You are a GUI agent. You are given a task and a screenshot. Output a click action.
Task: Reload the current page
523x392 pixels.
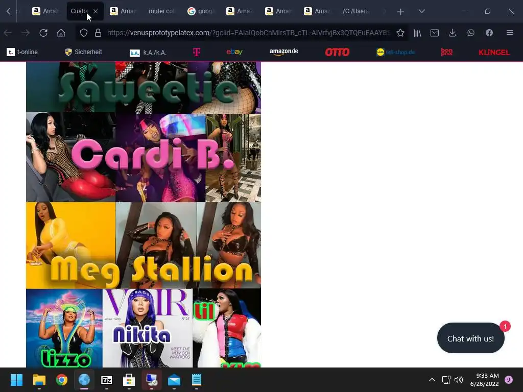43,33
